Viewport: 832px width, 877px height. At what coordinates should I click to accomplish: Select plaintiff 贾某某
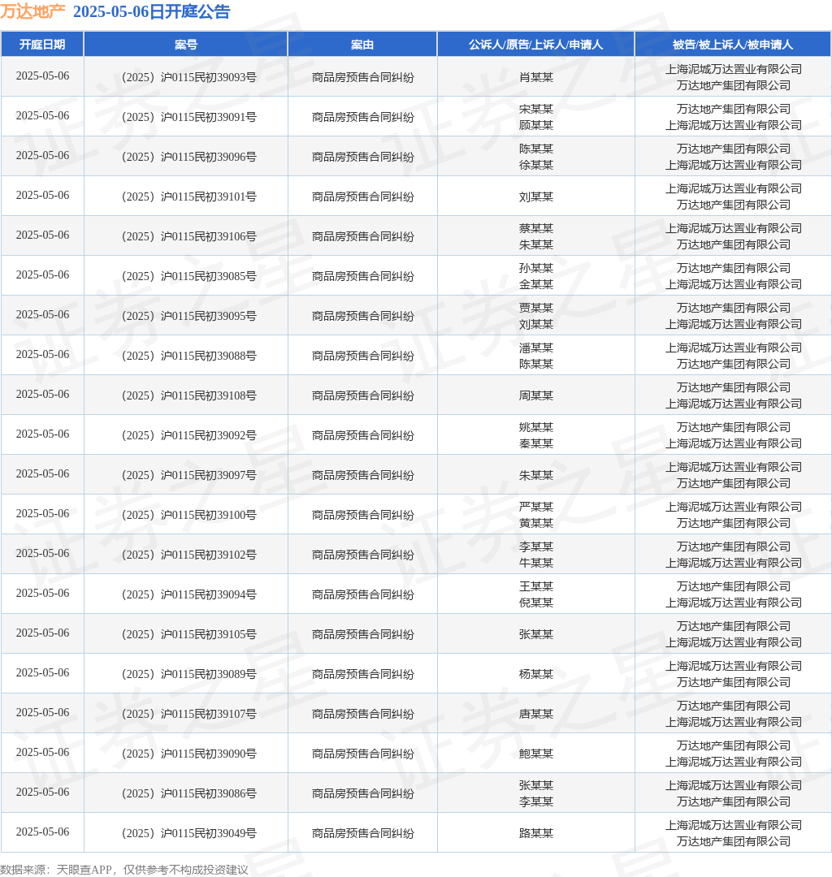point(536,307)
